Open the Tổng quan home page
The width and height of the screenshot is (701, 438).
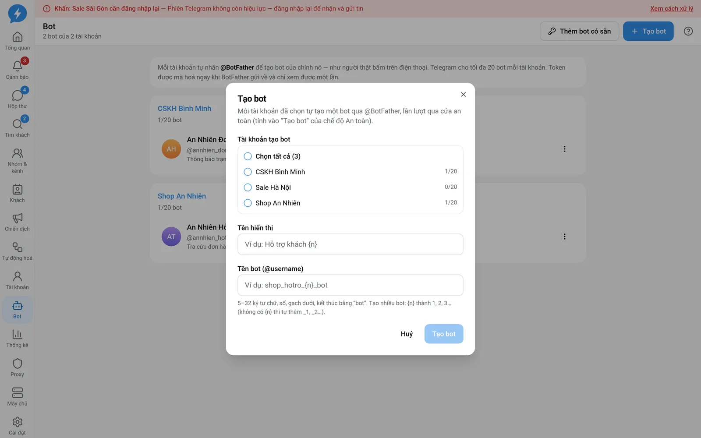point(17,41)
